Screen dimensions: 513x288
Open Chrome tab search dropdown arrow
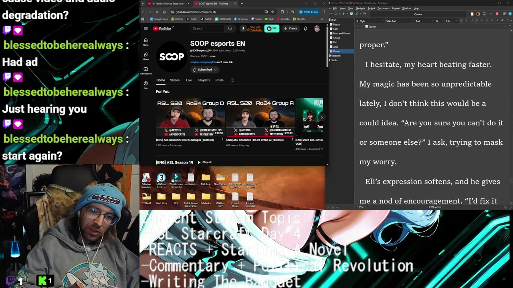click(143, 4)
